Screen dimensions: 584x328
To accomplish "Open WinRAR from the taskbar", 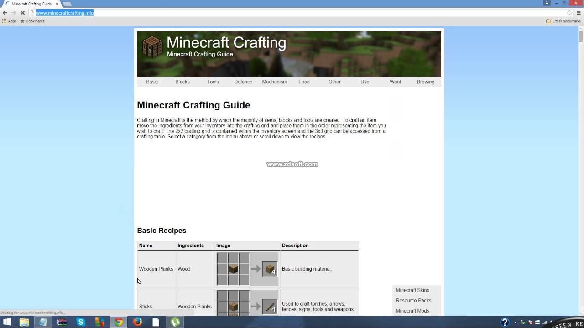I will (x=62, y=322).
